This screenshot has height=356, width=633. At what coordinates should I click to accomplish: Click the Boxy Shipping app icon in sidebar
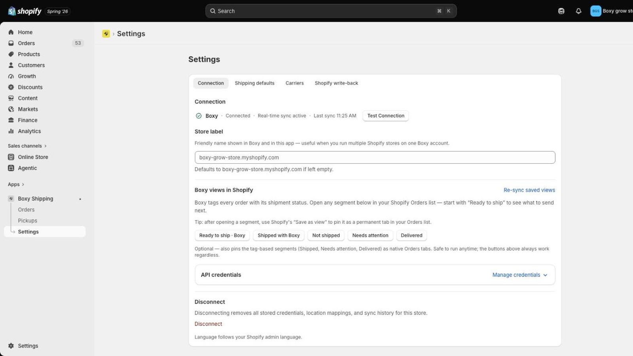pos(11,199)
